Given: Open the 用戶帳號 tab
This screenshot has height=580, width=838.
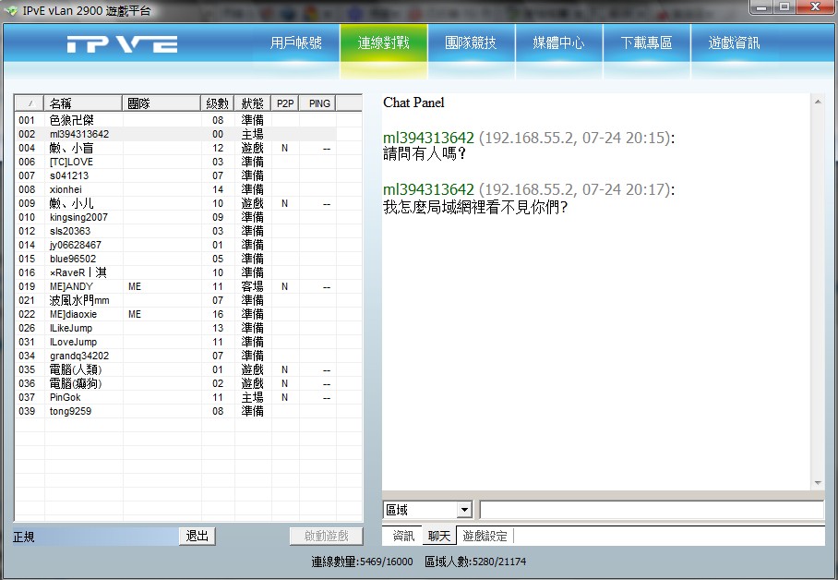Looking at the screenshot, I should tap(296, 43).
